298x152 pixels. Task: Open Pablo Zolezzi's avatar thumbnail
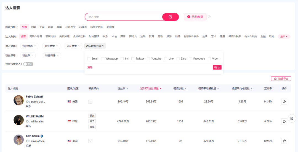(x=18, y=100)
